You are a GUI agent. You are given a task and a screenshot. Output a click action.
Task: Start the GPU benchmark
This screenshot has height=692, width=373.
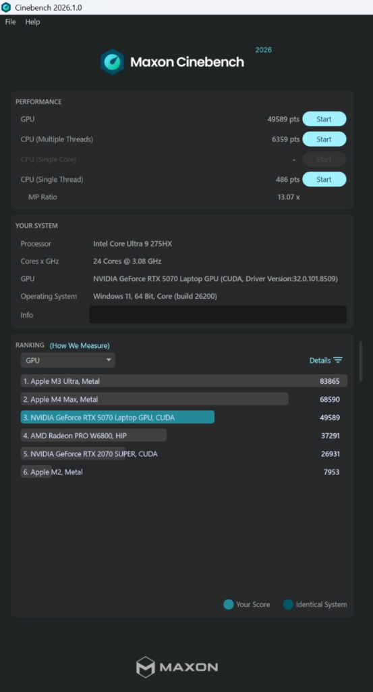point(324,119)
